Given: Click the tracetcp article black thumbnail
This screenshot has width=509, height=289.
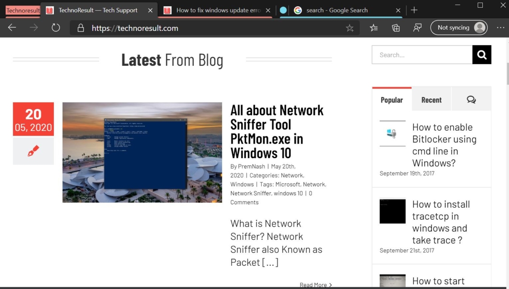Looking at the screenshot, I should (392, 211).
